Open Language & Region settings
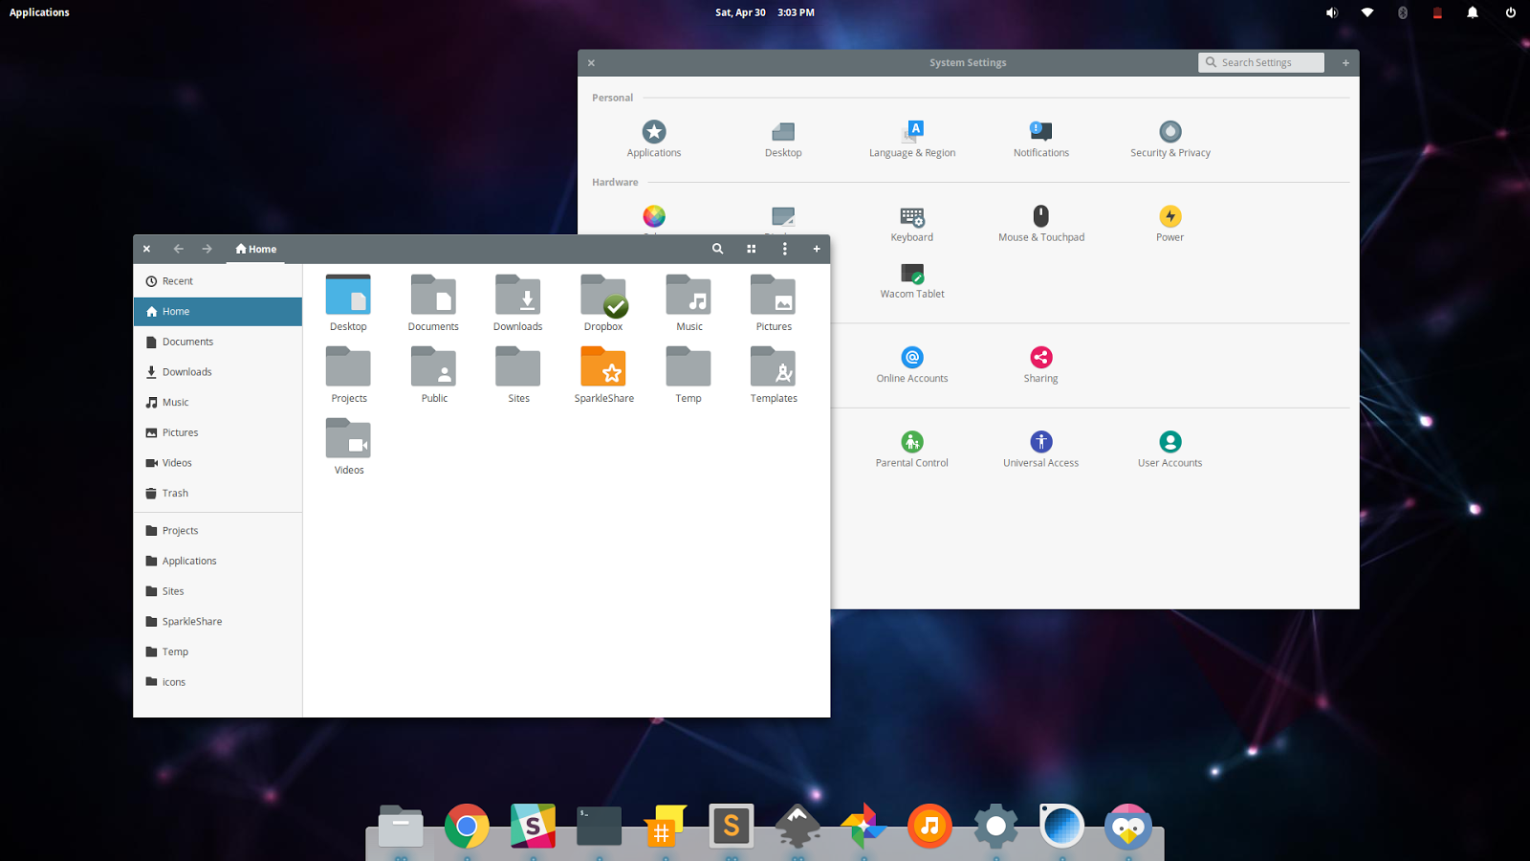1530x861 pixels. pos(912,132)
